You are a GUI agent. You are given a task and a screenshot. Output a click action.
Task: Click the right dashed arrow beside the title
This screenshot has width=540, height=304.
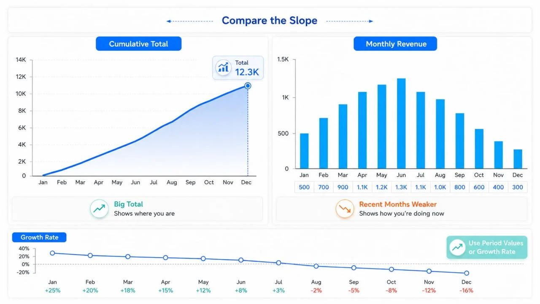(350, 21)
